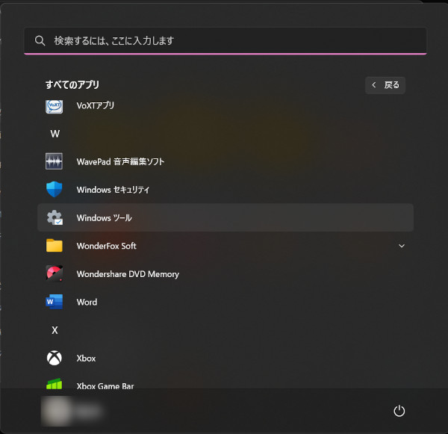Image resolution: width=448 pixels, height=434 pixels.
Task: Click the Xbox Game Bar icon
Action: click(x=55, y=384)
